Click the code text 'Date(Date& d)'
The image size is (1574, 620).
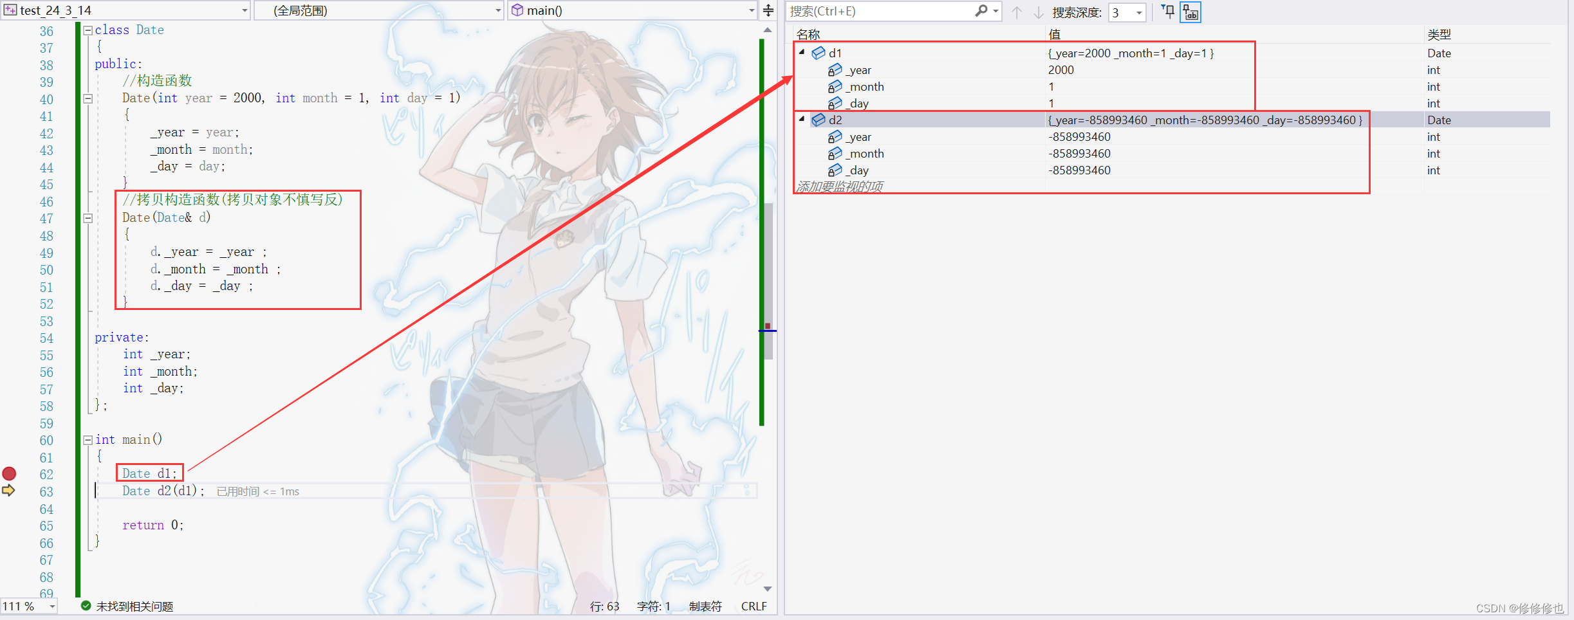coord(167,218)
